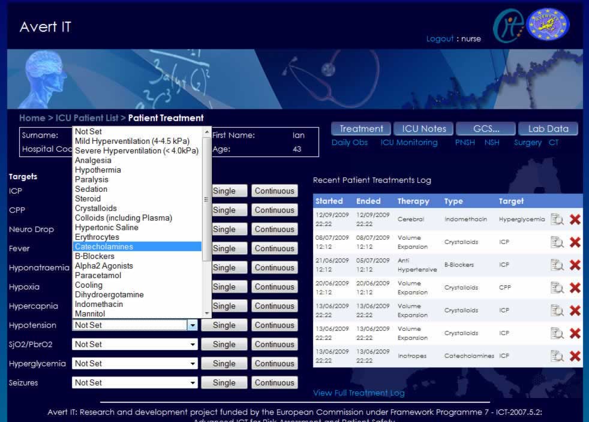Click the IT project logo
The image size is (589, 422).
click(509, 26)
